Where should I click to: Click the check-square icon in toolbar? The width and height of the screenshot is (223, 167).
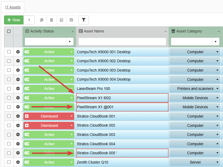click(71, 20)
